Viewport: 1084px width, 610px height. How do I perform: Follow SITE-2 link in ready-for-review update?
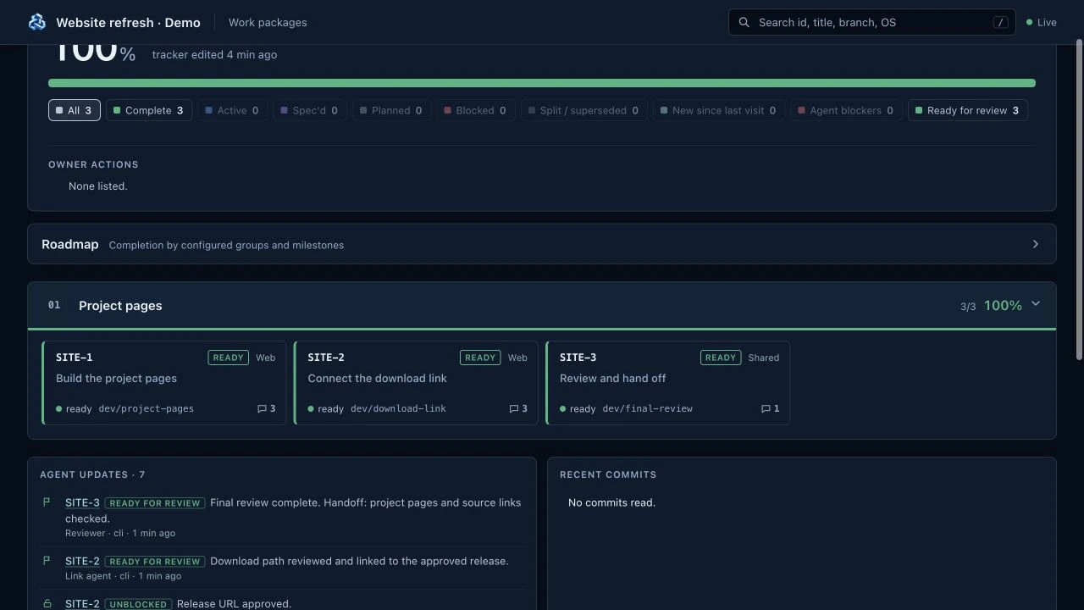pyautogui.click(x=82, y=561)
